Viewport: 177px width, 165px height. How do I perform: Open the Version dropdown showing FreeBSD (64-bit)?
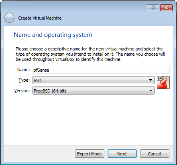coord(94,91)
